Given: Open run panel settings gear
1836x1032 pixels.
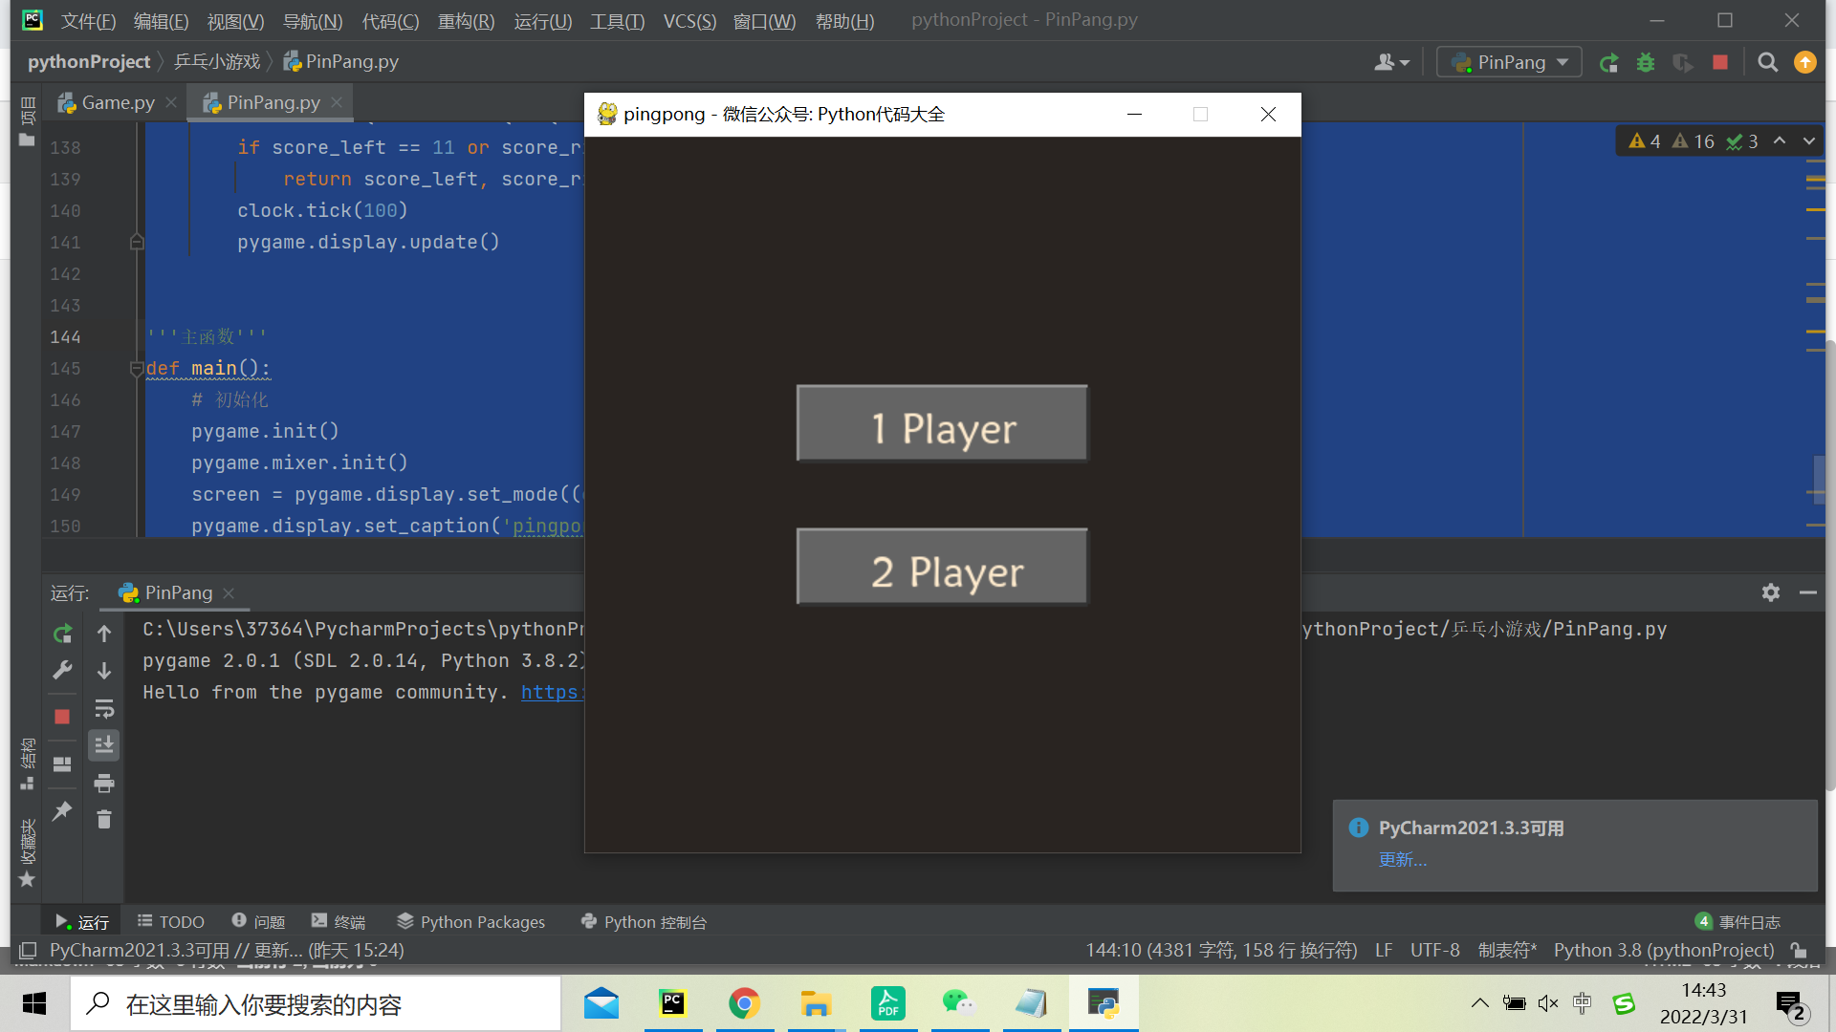Looking at the screenshot, I should pos(1771,592).
